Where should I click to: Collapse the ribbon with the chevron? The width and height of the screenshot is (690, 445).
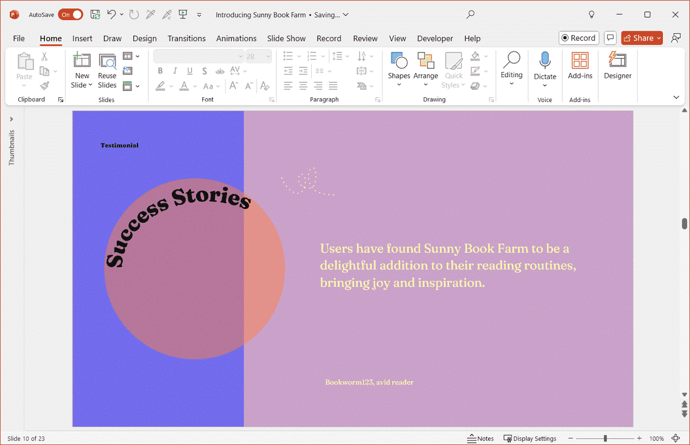pyautogui.click(x=676, y=98)
